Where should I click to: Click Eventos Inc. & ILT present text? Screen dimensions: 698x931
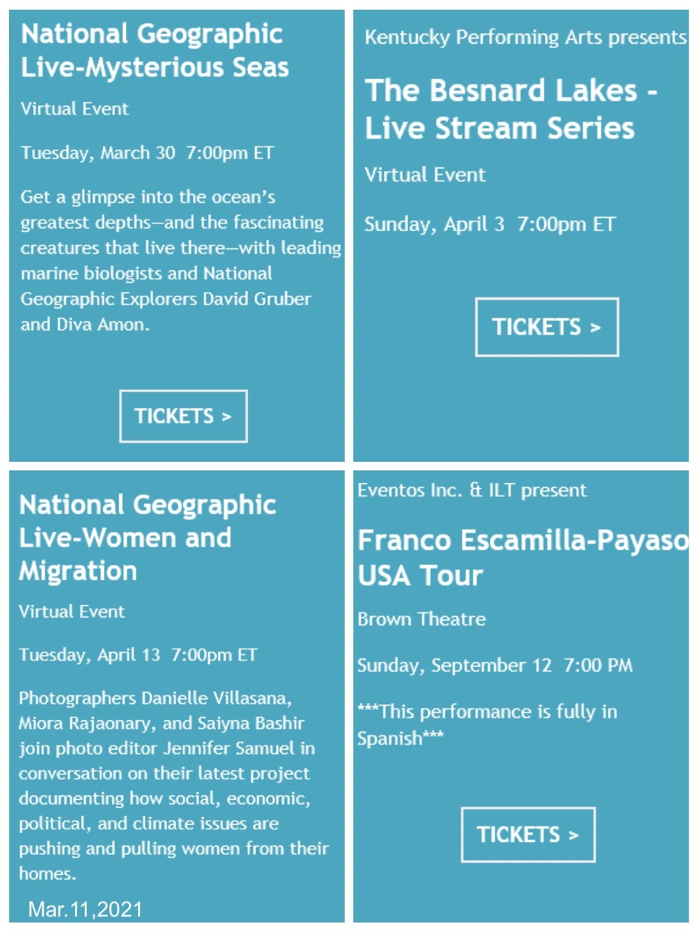coord(471,490)
